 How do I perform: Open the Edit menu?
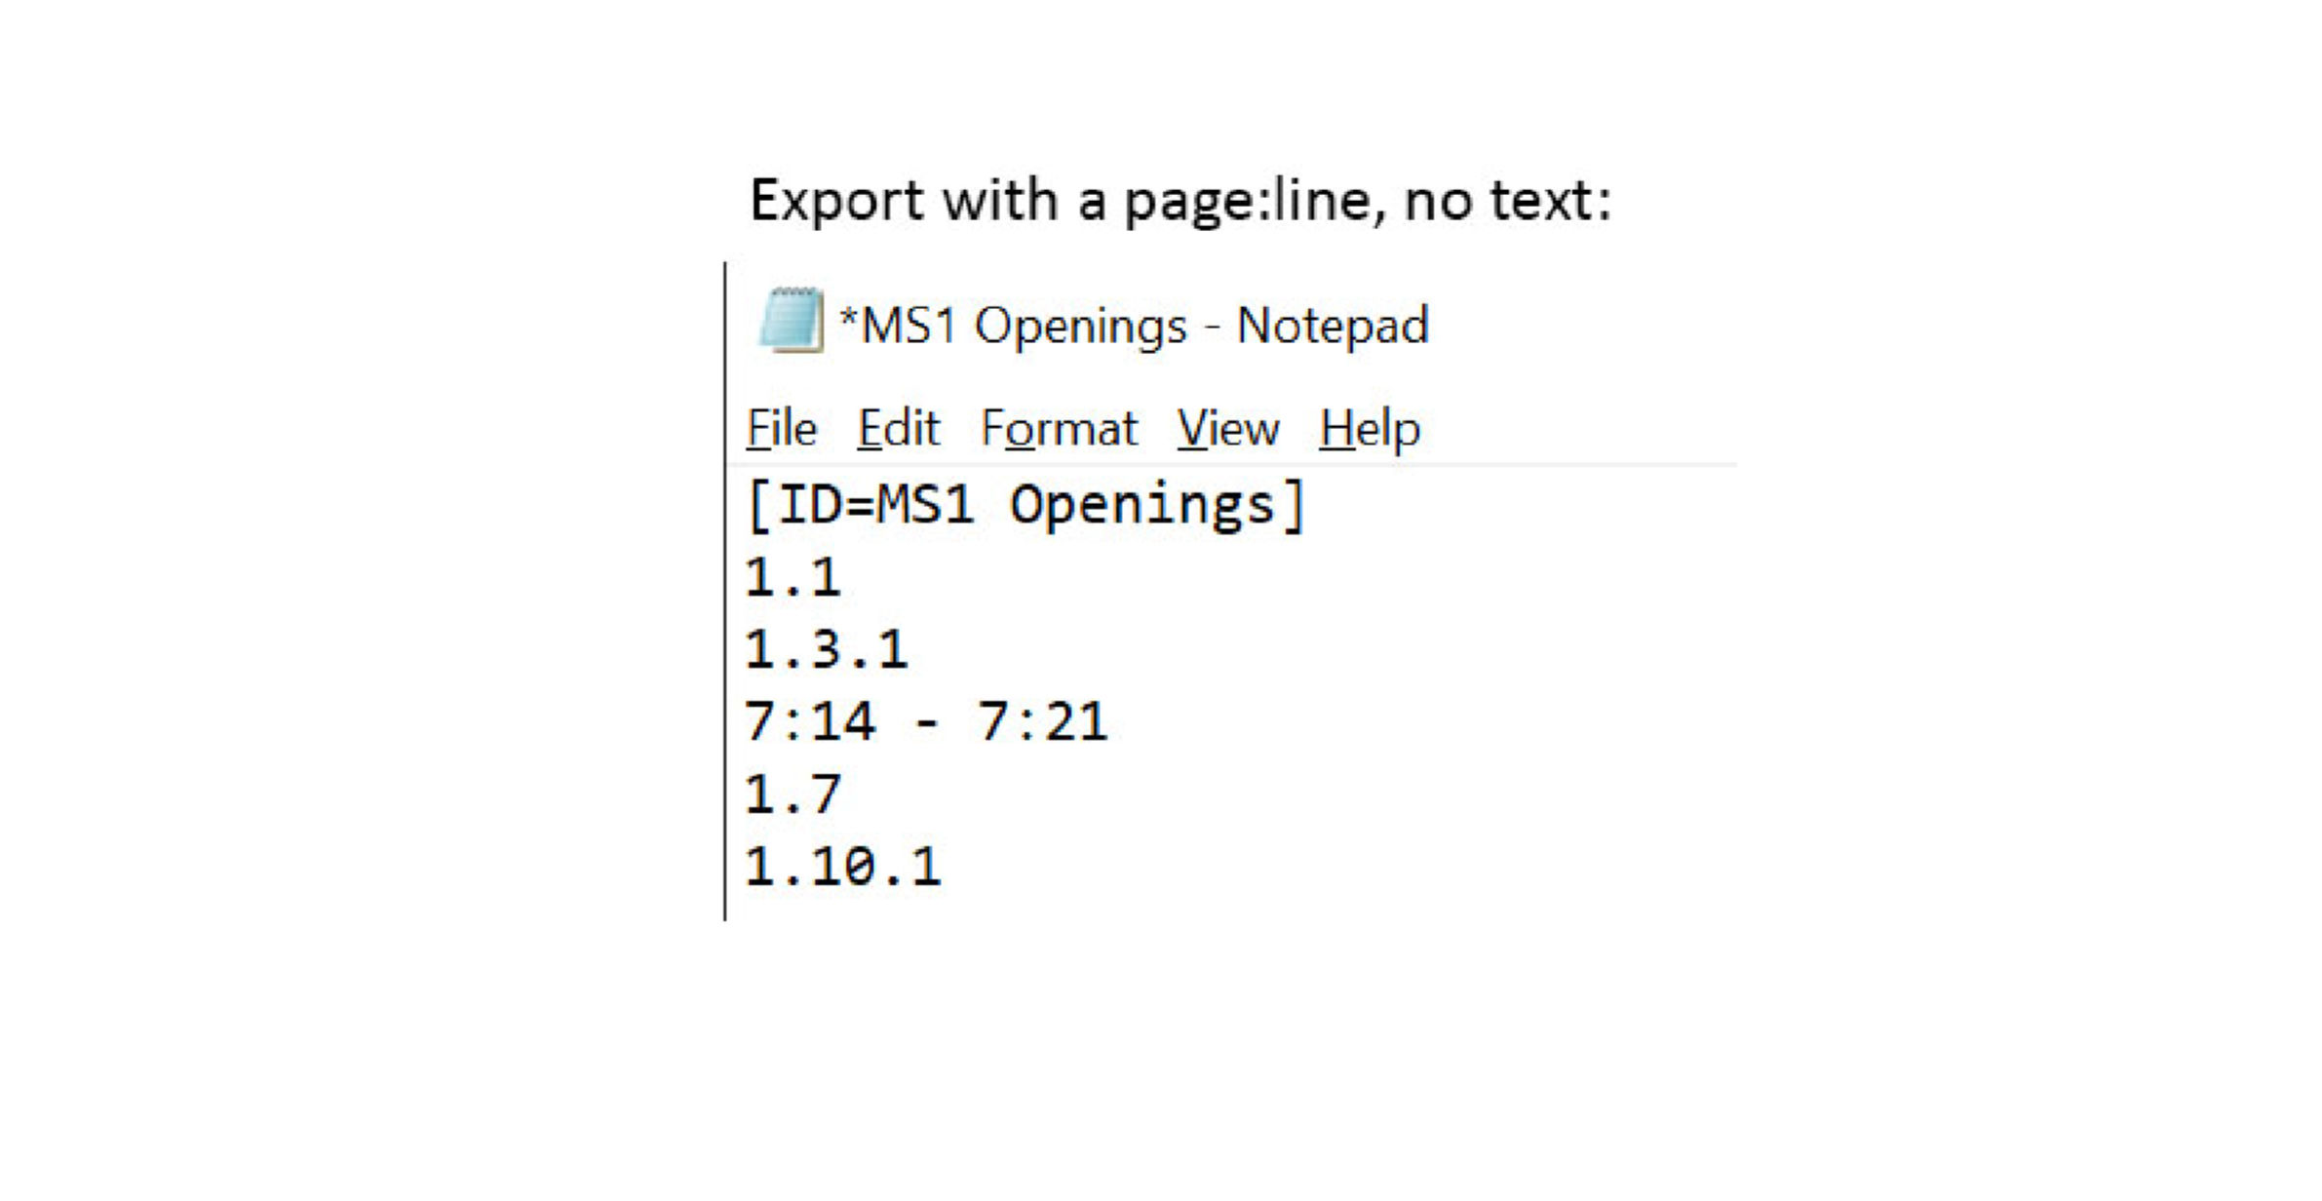point(898,429)
